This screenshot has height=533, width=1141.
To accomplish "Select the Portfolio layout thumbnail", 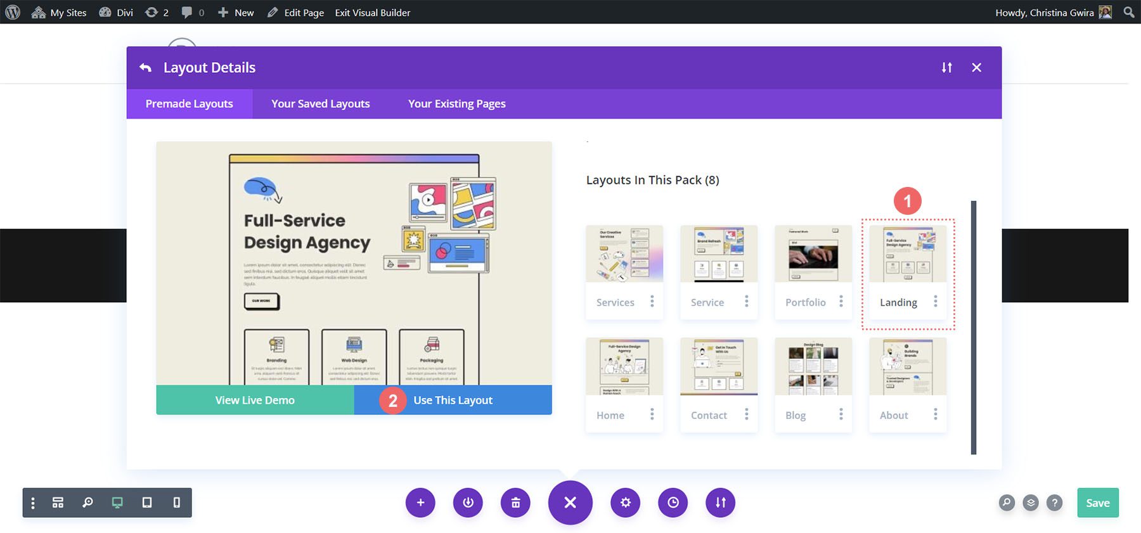I will (813, 254).
